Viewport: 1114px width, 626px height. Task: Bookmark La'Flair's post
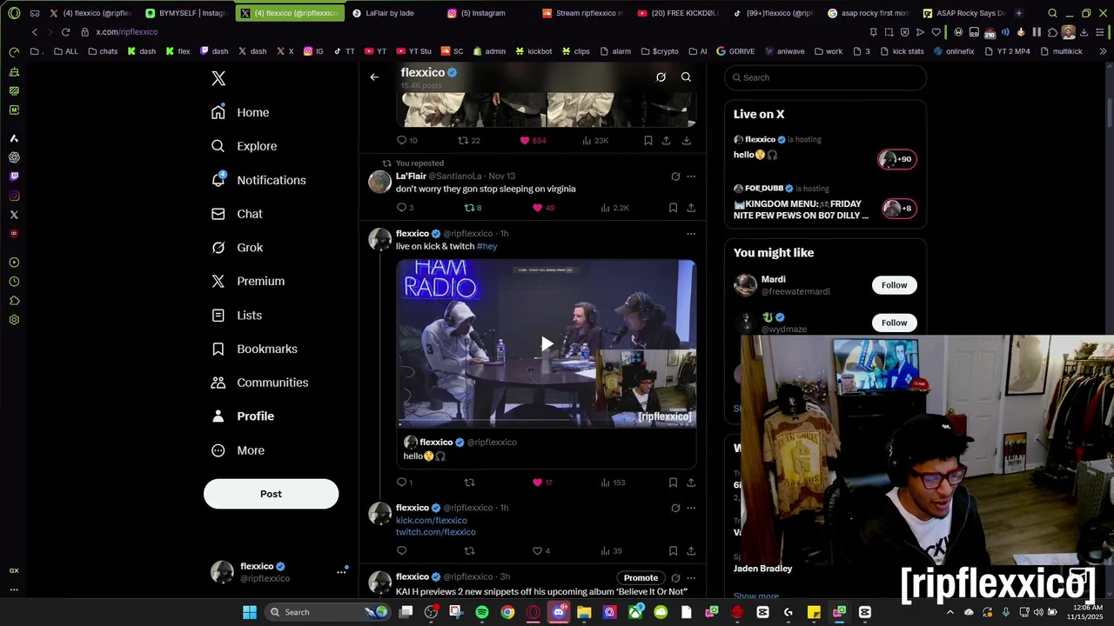pos(673,208)
